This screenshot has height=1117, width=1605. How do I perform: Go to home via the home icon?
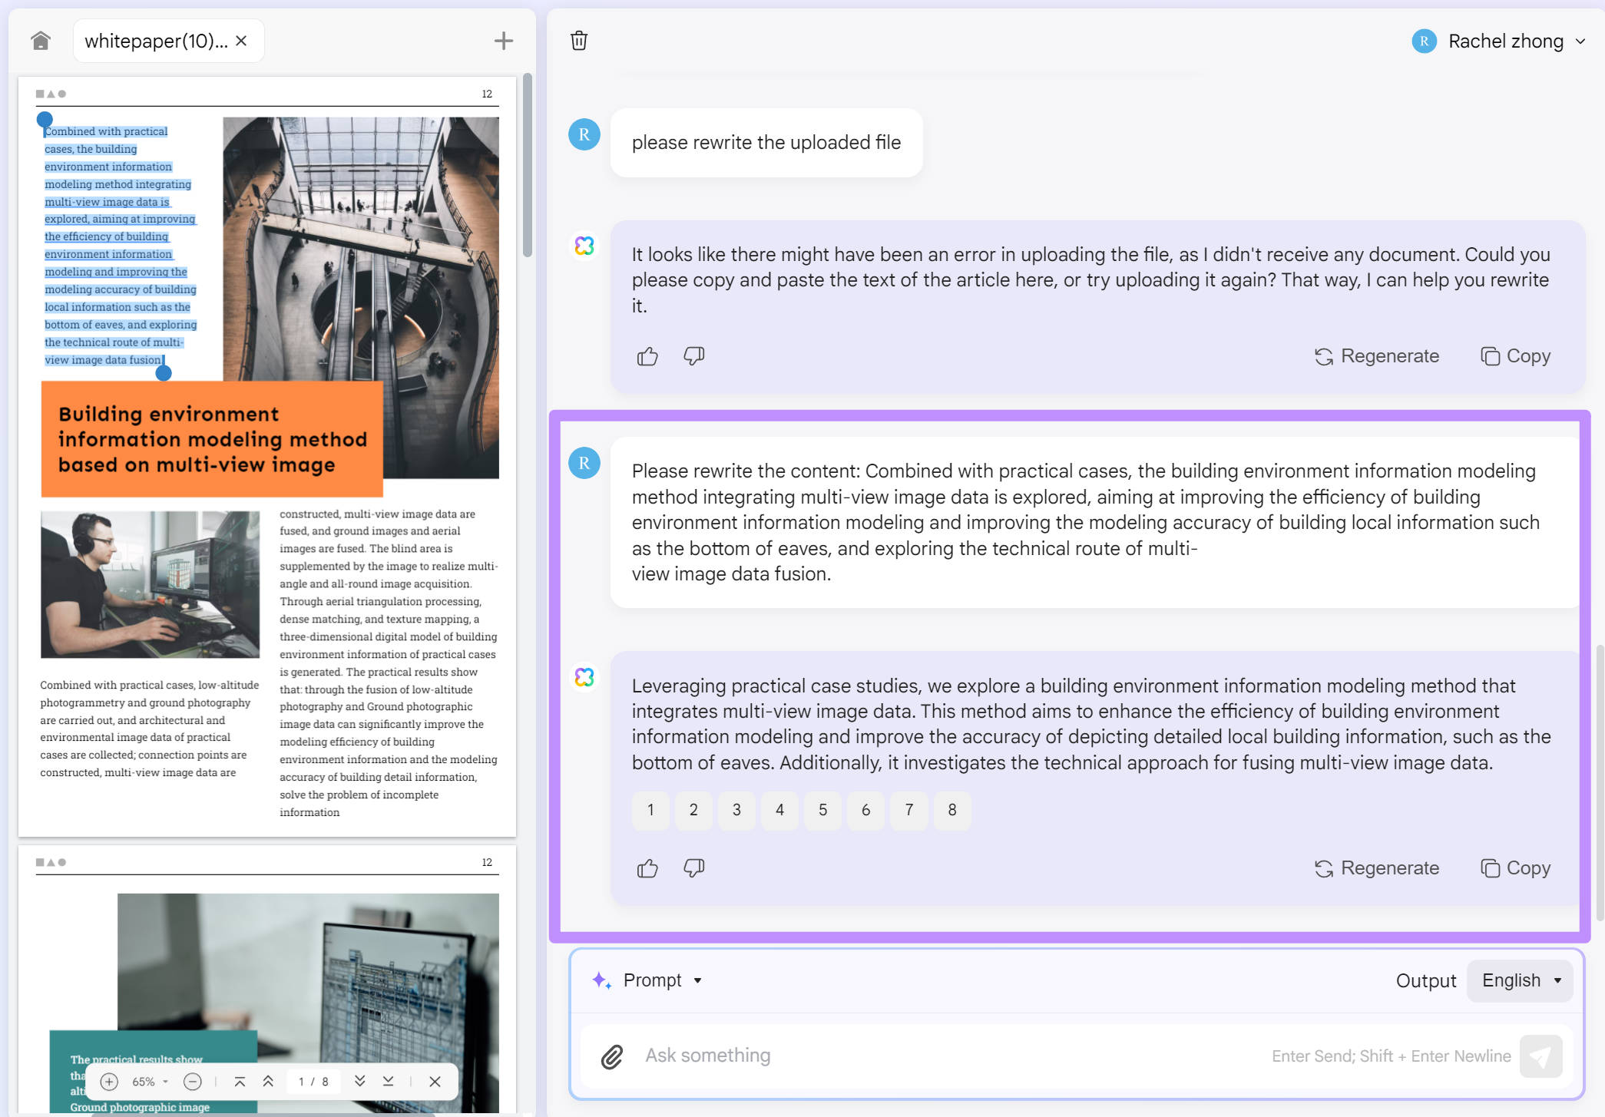tap(39, 40)
